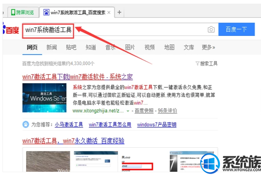Click the 跨屏浏览 phone icon

pos(13,12)
